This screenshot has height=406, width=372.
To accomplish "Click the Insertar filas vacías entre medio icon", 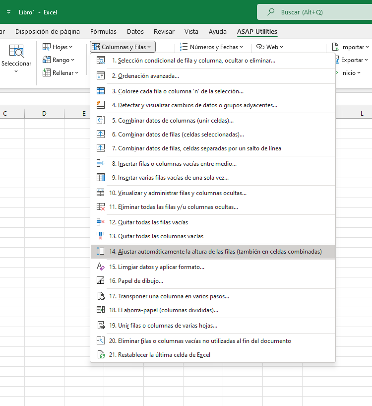I will point(100,163).
